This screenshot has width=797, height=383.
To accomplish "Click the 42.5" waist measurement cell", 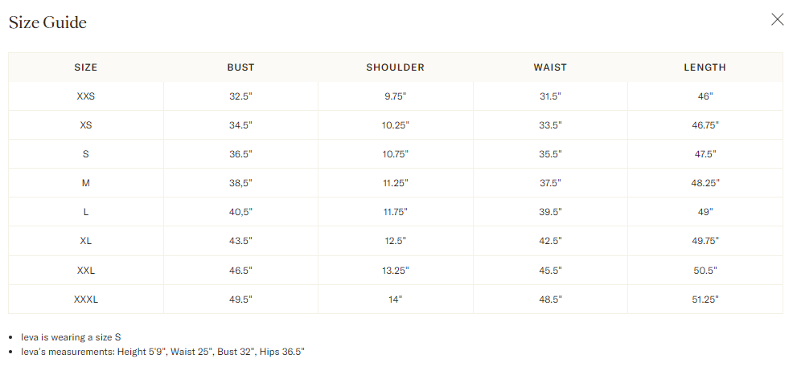I will (550, 241).
